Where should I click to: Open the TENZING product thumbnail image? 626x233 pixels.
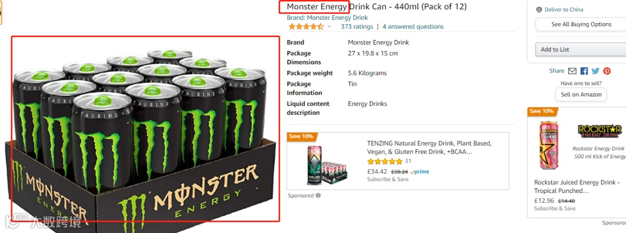[326, 166]
